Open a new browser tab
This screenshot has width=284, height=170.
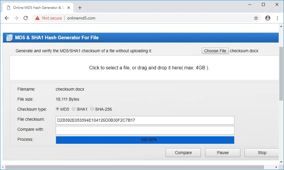click(80, 7)
